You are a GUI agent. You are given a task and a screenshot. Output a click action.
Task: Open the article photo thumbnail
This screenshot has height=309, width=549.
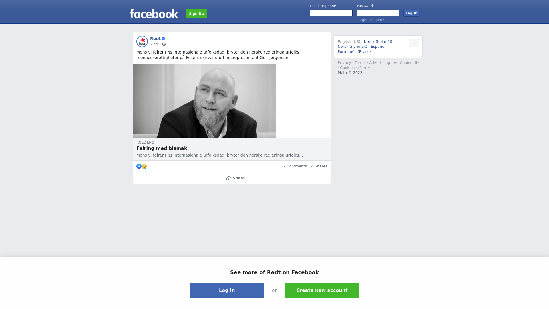point(204,101)
